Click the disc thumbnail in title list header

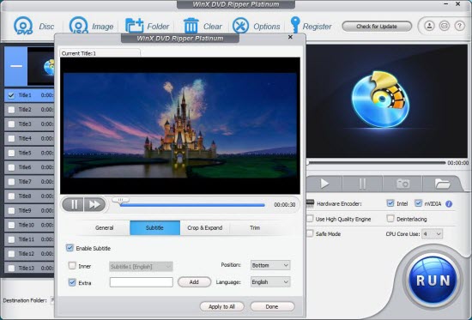tap(41, 67)
